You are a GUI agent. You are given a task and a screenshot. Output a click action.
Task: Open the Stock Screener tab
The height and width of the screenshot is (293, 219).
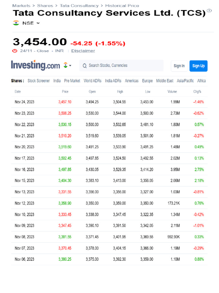(x=38, y=81)
